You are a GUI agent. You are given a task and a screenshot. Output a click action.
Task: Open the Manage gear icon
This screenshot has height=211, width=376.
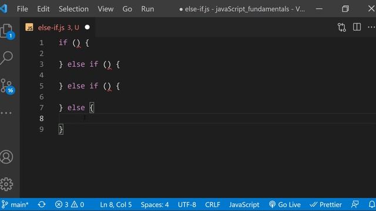pyautogui.click(x=6, y=184)
